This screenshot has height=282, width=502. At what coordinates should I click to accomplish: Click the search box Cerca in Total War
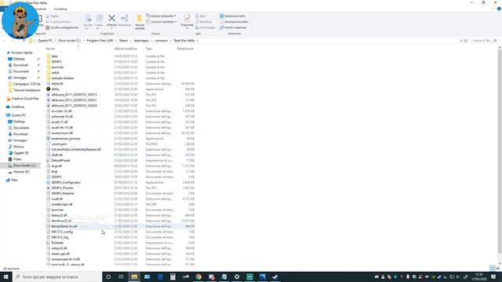coord(485,41)
